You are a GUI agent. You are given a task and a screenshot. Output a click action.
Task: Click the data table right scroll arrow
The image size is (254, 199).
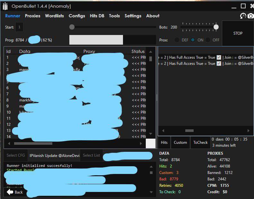tap(141, 143)
